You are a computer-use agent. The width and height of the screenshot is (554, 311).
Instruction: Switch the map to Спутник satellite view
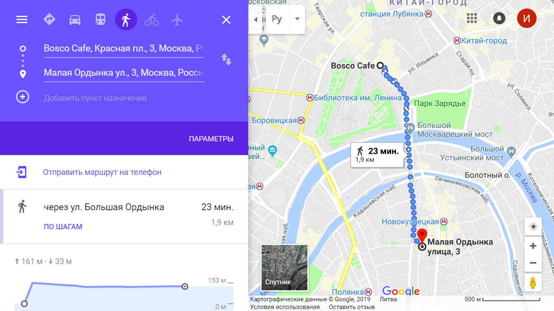(284, 268)
